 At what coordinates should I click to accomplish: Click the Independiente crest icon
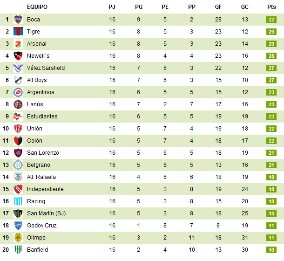coord(18,189)
